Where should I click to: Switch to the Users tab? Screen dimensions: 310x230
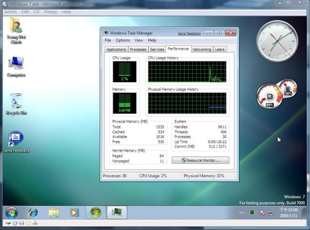click(x=220, y=50)
